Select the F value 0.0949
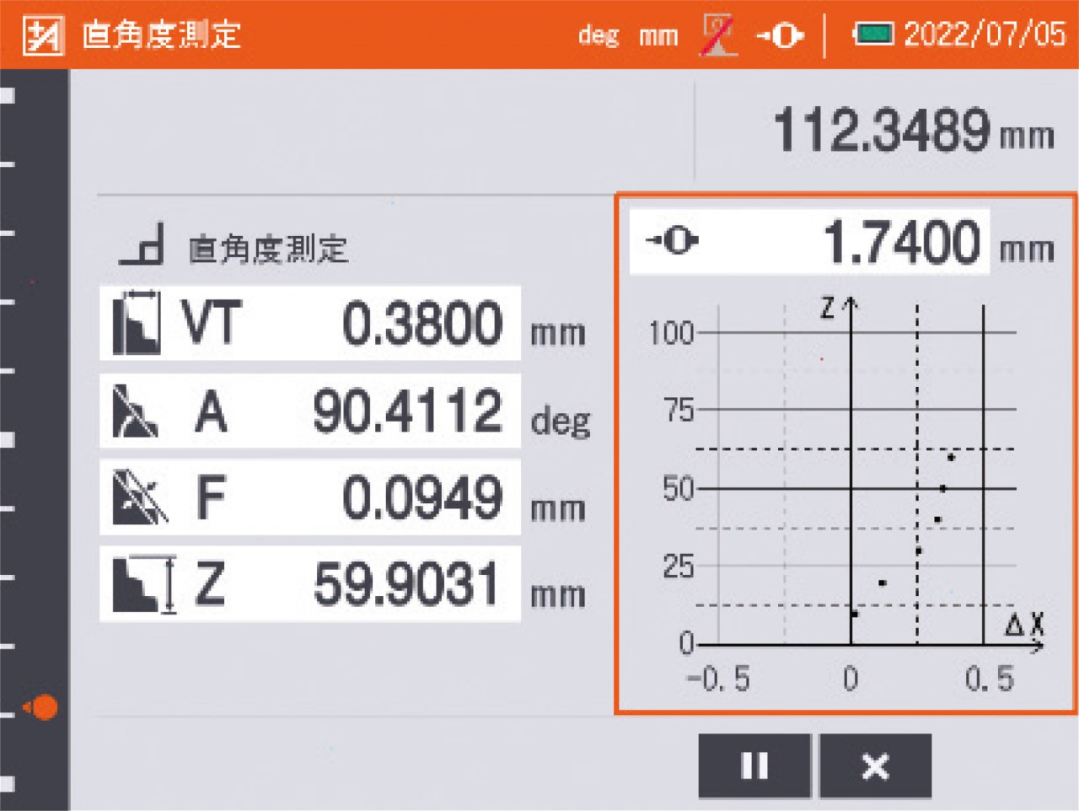 421,497
